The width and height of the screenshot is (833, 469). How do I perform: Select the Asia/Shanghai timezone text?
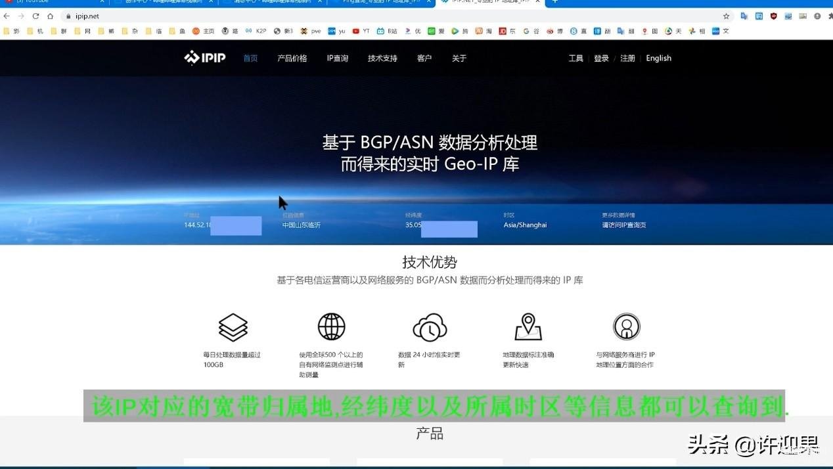point(525,225)
